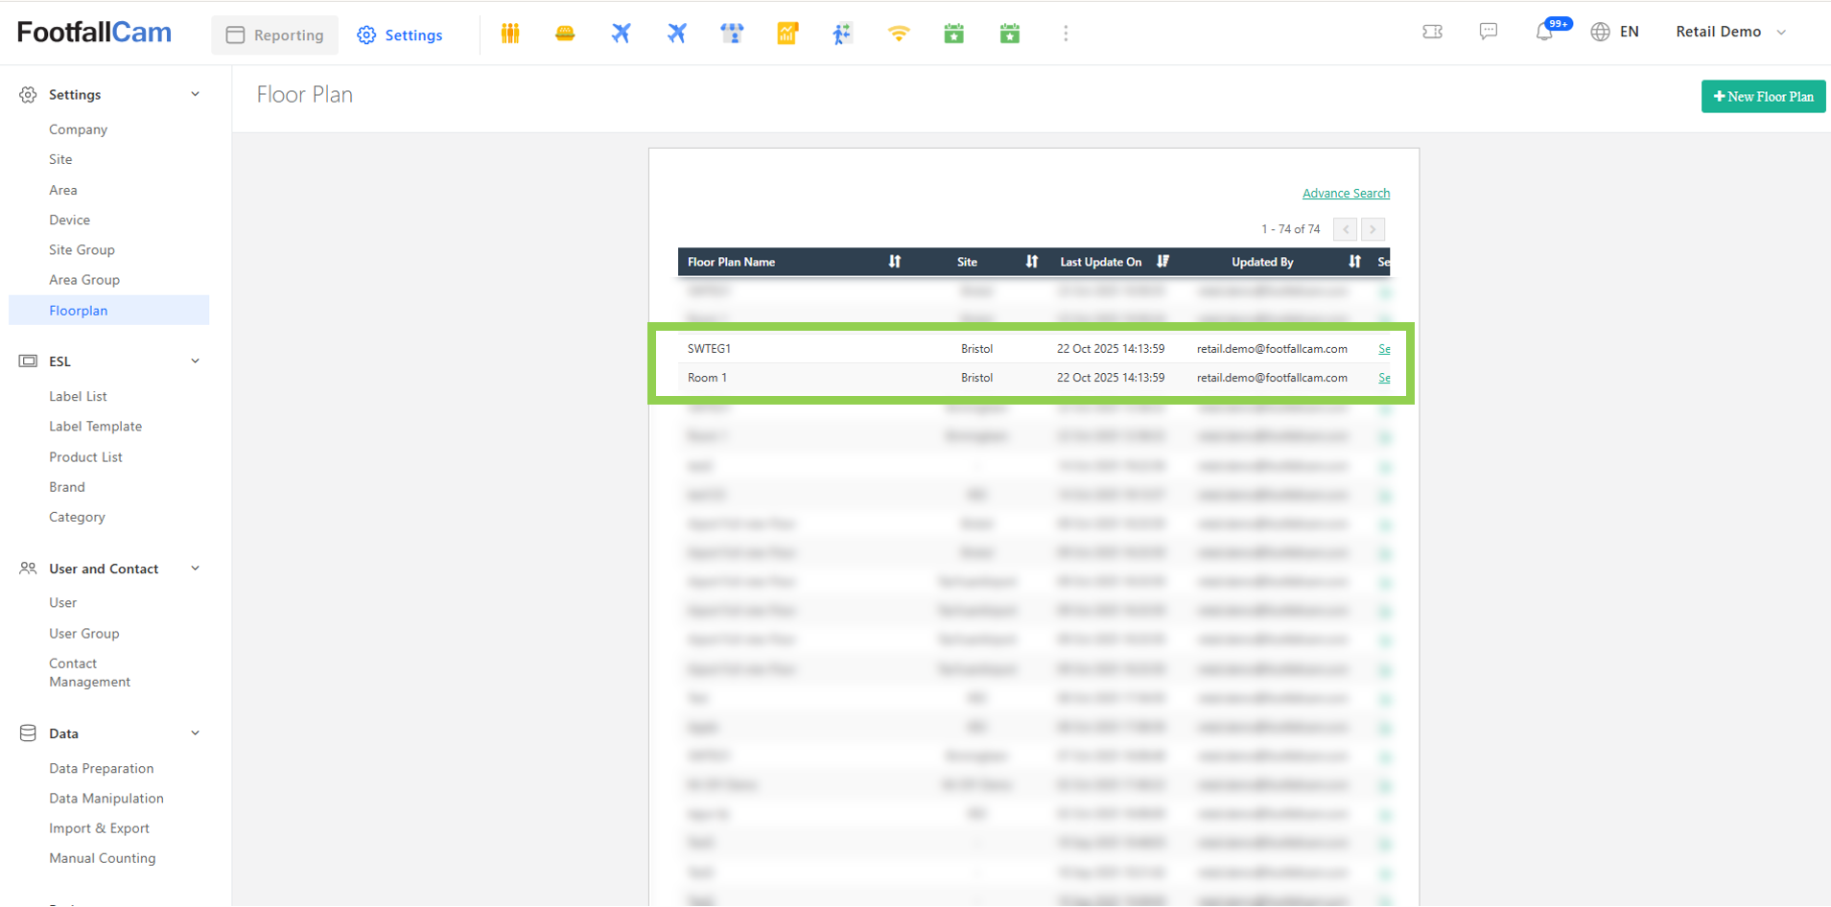
Task: Click the burger icon in top toolbar
Action: [x=565, y=34]
